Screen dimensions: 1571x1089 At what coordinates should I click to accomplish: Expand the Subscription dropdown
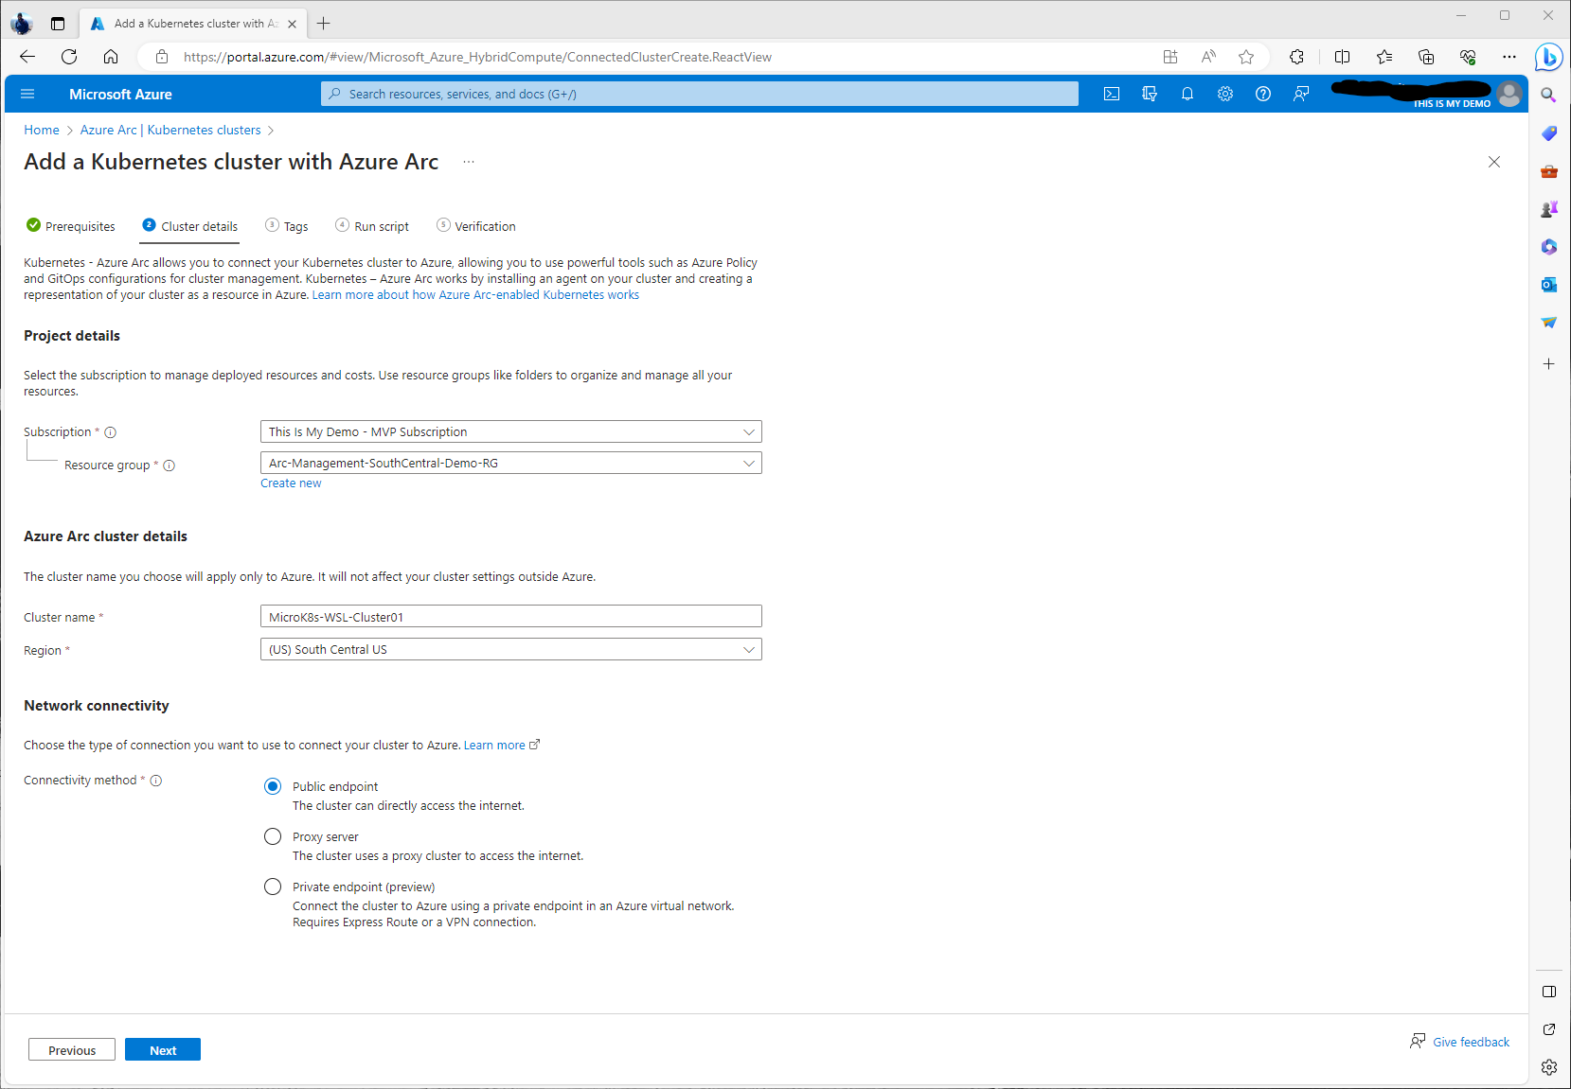tap(510, 431)
